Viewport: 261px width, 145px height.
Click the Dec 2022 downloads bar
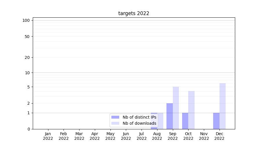click(x=222, y=106)
